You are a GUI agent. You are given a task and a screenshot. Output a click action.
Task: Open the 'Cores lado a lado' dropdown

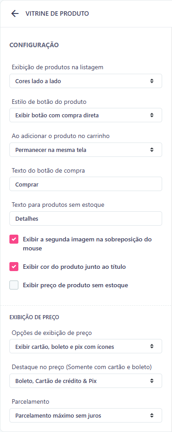click(86, 81)
